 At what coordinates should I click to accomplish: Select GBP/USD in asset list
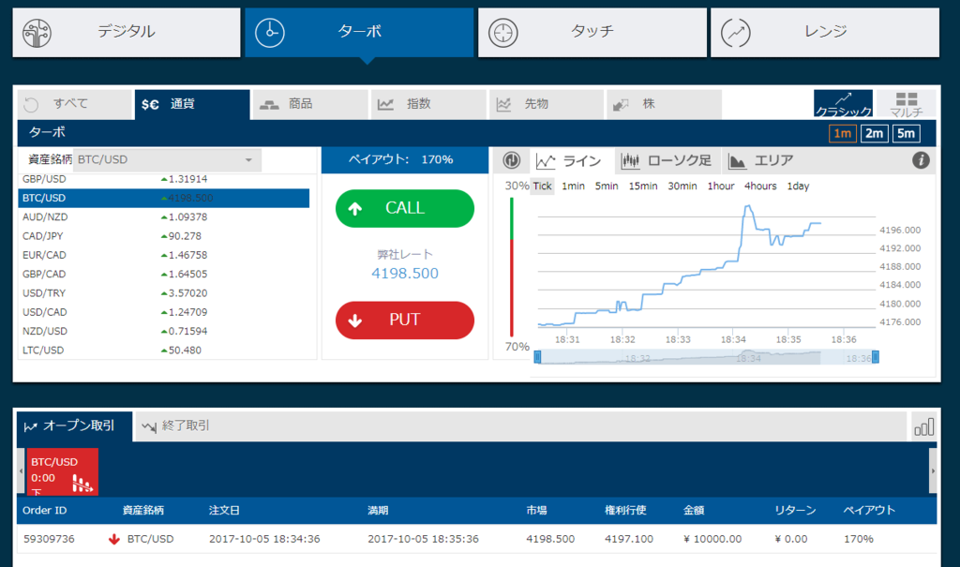coord(163,179)
